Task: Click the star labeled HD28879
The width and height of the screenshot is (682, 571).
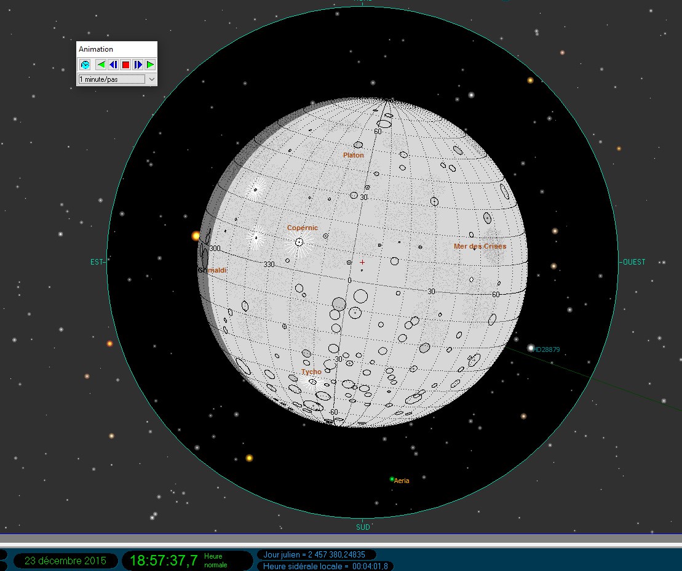Action: coord(531,348)
